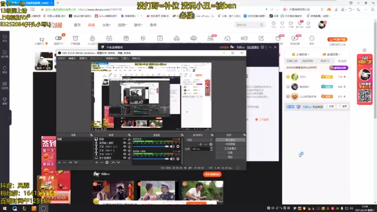This screenshot has width=377, height=212.
Task: Open OBS 工具 menu
Action: coord(125,58)
